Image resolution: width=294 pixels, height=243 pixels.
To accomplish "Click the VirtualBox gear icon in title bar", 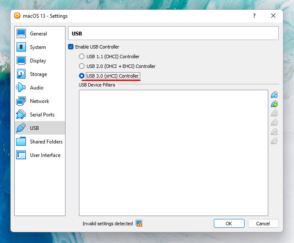I will (17, 16).
